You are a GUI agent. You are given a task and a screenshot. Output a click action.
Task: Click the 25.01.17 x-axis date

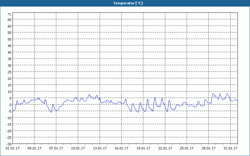tap(186, 149)
